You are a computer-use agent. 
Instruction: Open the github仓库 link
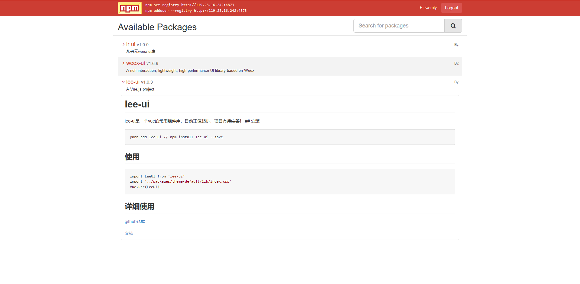(135, 222)
